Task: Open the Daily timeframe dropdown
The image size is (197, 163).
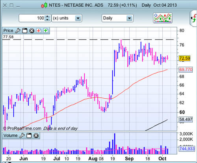Action: [x=117, y=18]
